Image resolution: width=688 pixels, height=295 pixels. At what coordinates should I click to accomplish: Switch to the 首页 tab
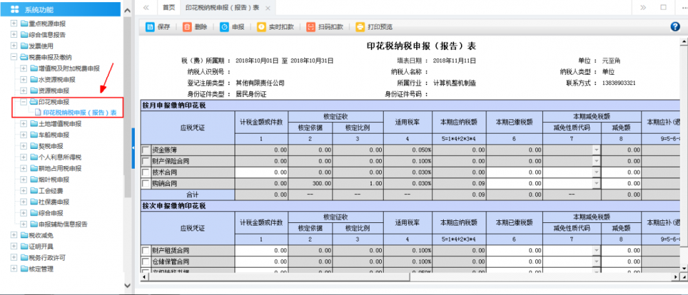169,8
